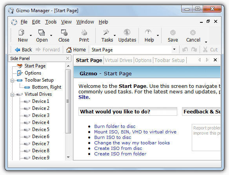
Task: Click the Toolbar Setup tree icon
Action: (20, 80)
